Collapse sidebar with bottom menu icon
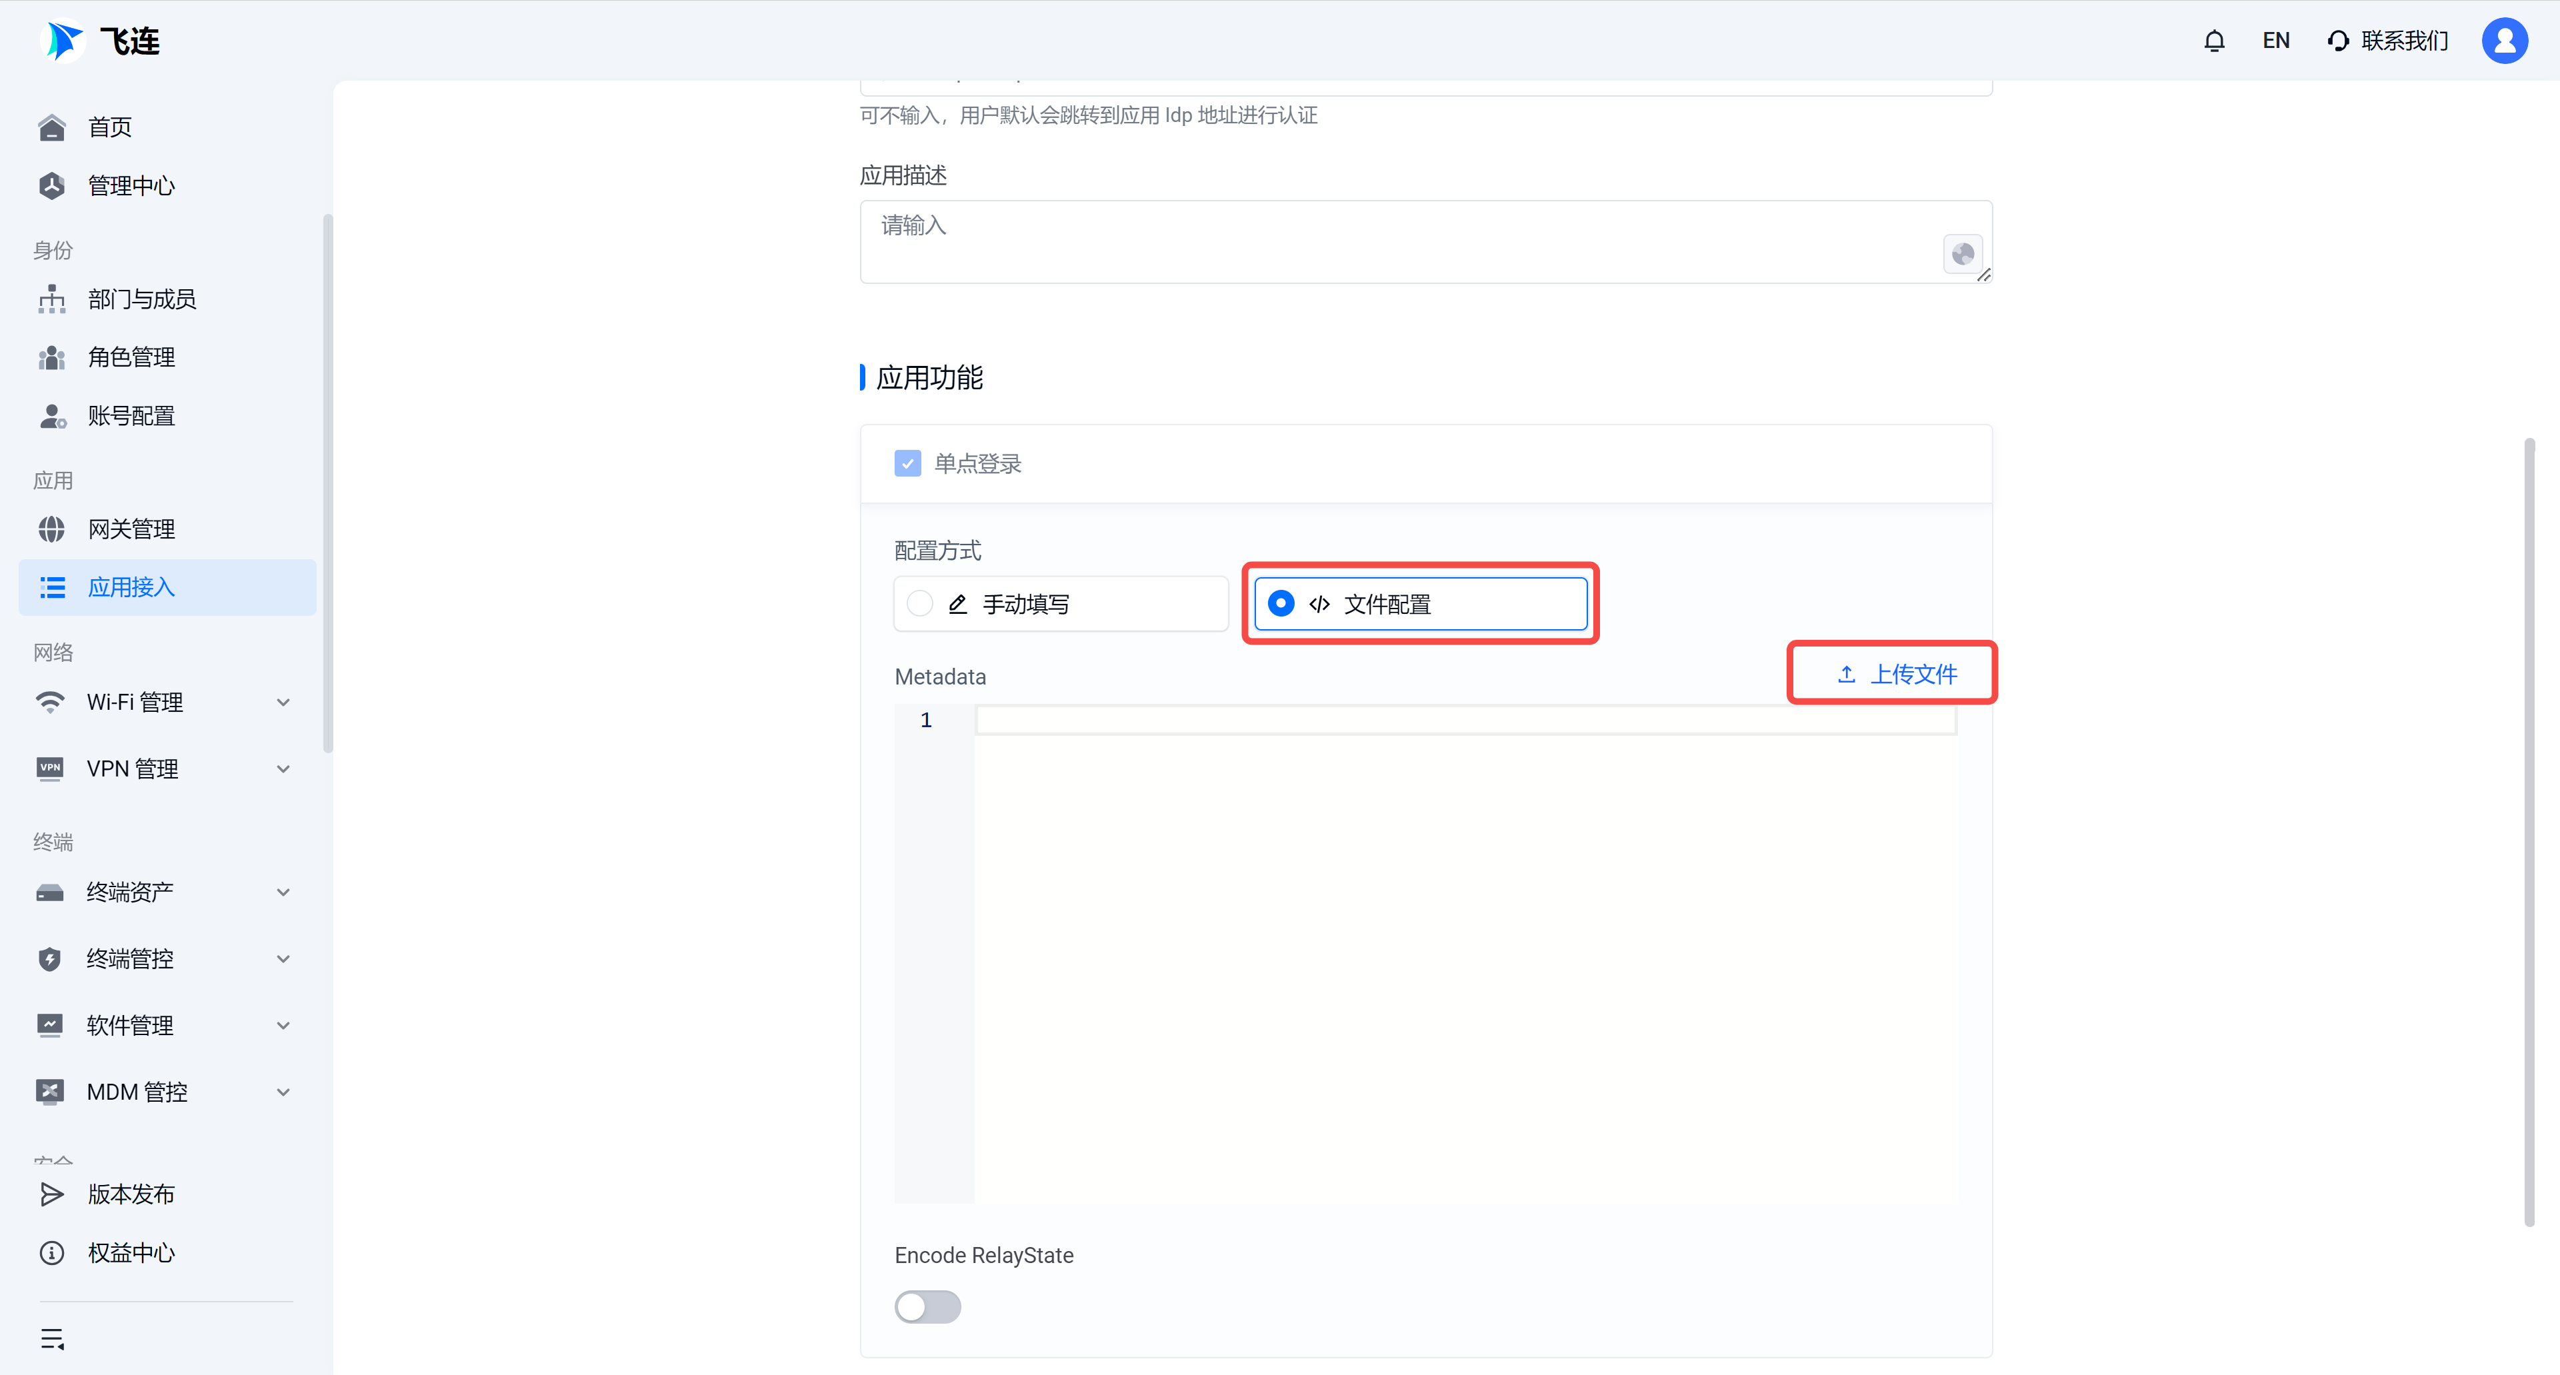 (53, 1339)
